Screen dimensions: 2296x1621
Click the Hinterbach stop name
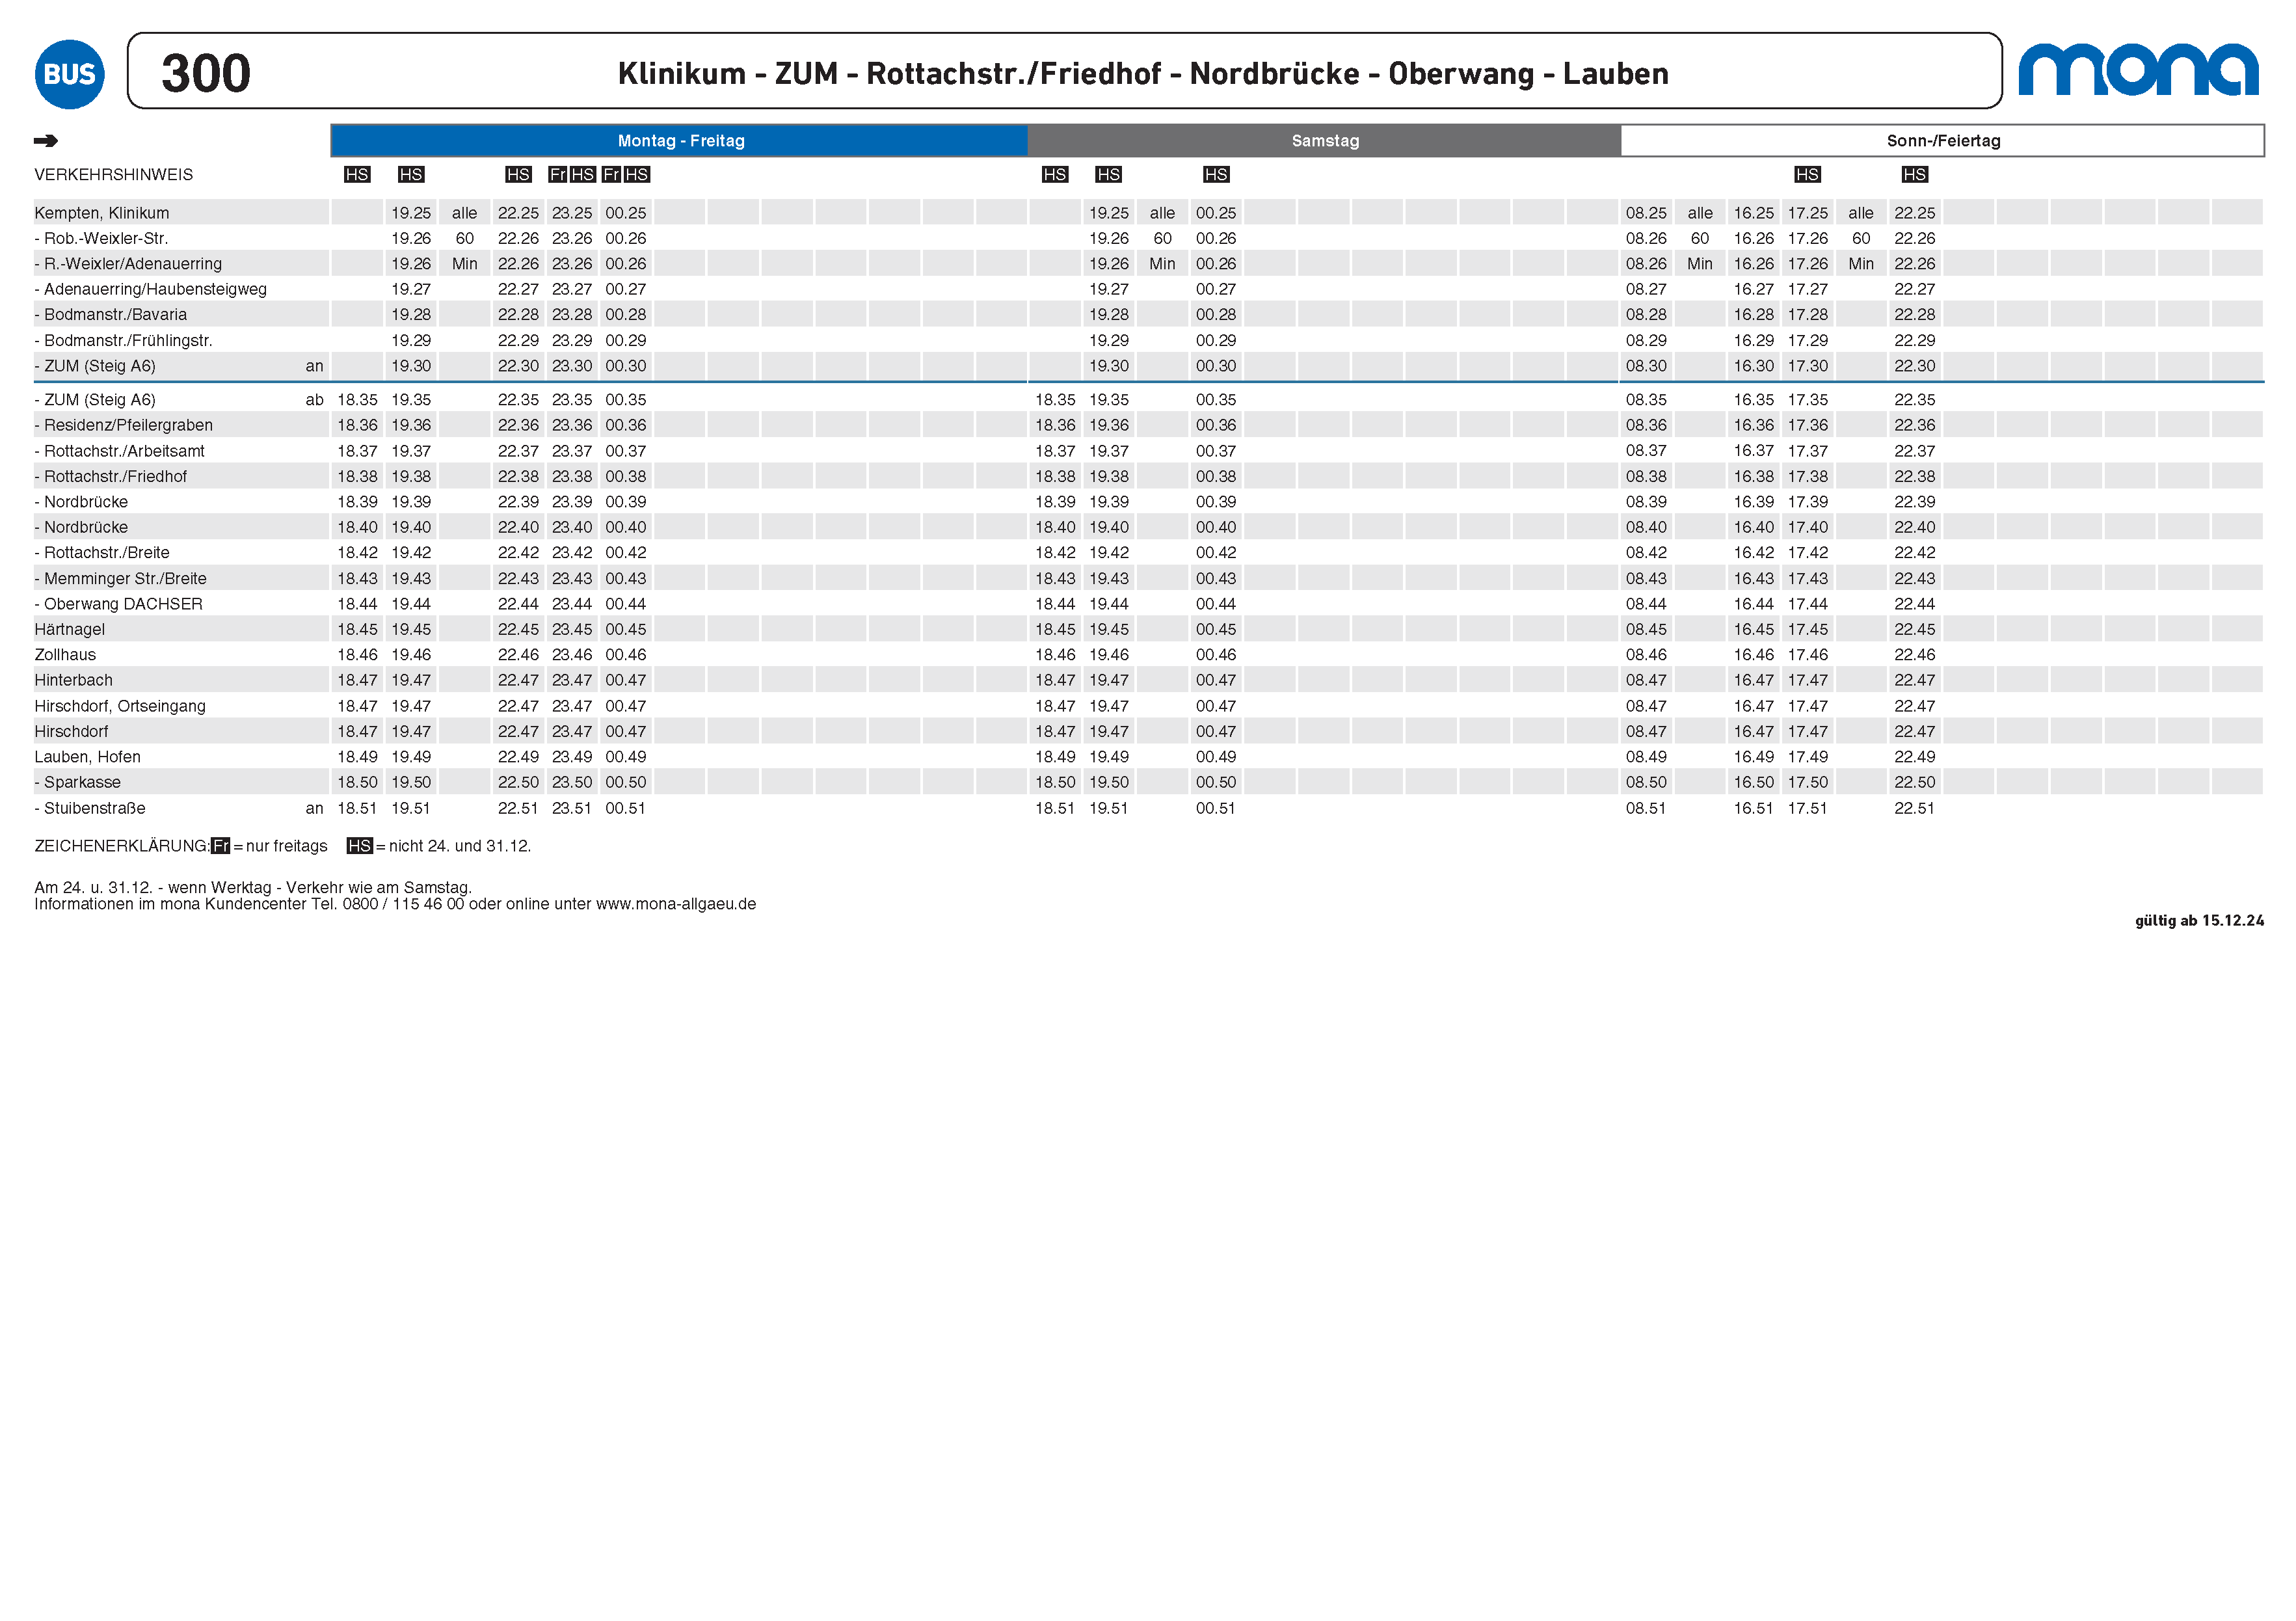pyautogui.click(x=74, y=681)
